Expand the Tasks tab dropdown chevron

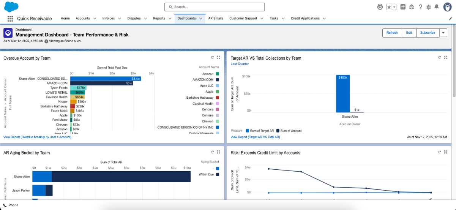(283, 18)
